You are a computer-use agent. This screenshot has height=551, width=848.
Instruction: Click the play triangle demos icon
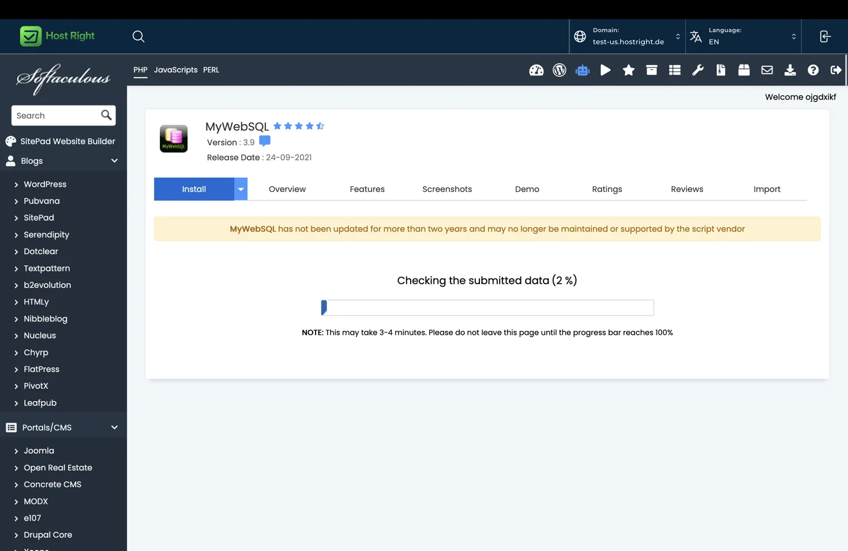[x=605, y=70]
